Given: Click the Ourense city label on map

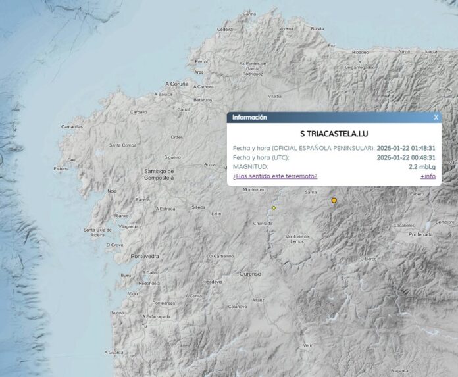Looking at the screenshot, I should (x=250, y=274).
